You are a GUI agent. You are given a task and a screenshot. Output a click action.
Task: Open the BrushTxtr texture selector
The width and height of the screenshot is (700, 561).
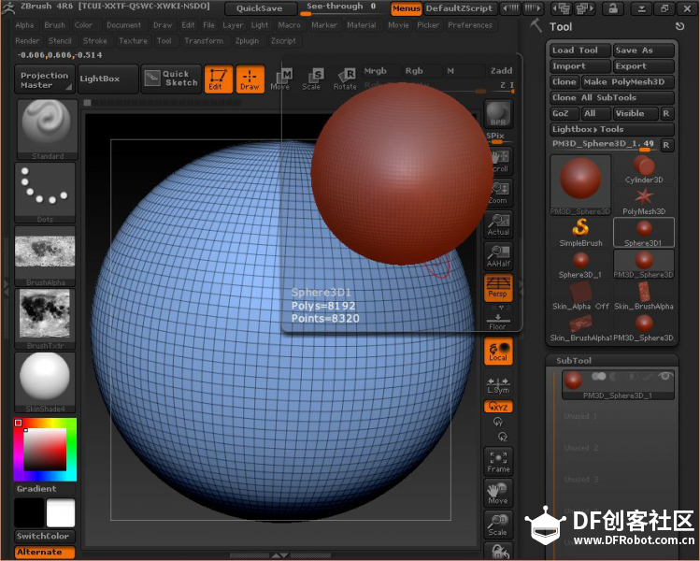(45, 319)
